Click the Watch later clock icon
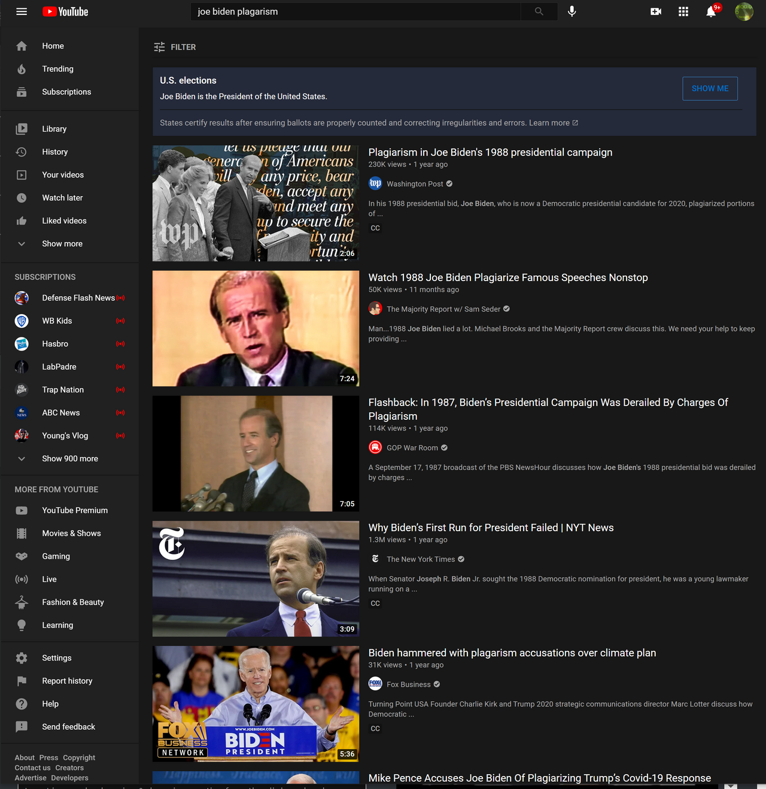This screenshot has width=766, height=789. coord(22,197)
